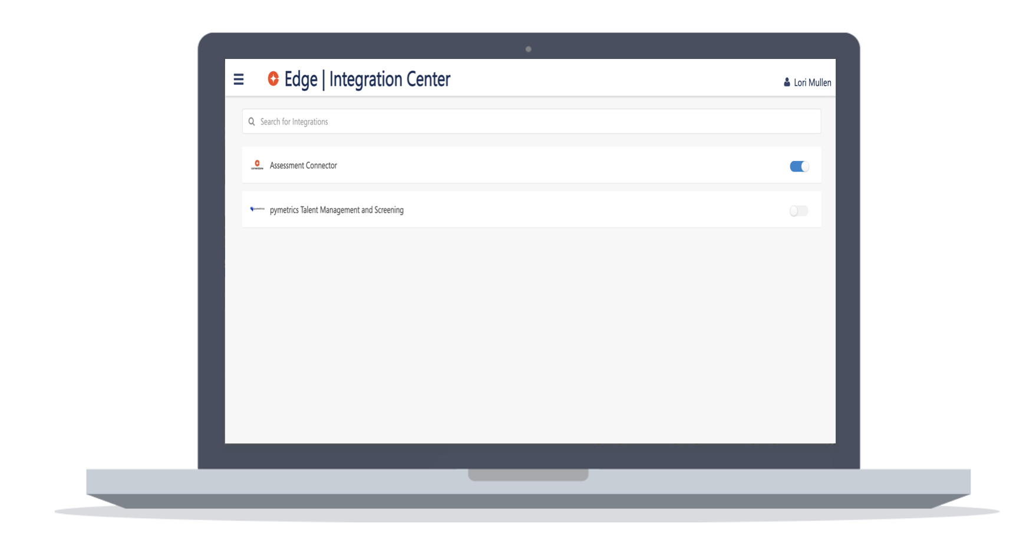Select the Integration Center header text
Screen dimensions: 1016x533
tap(390, 78)
